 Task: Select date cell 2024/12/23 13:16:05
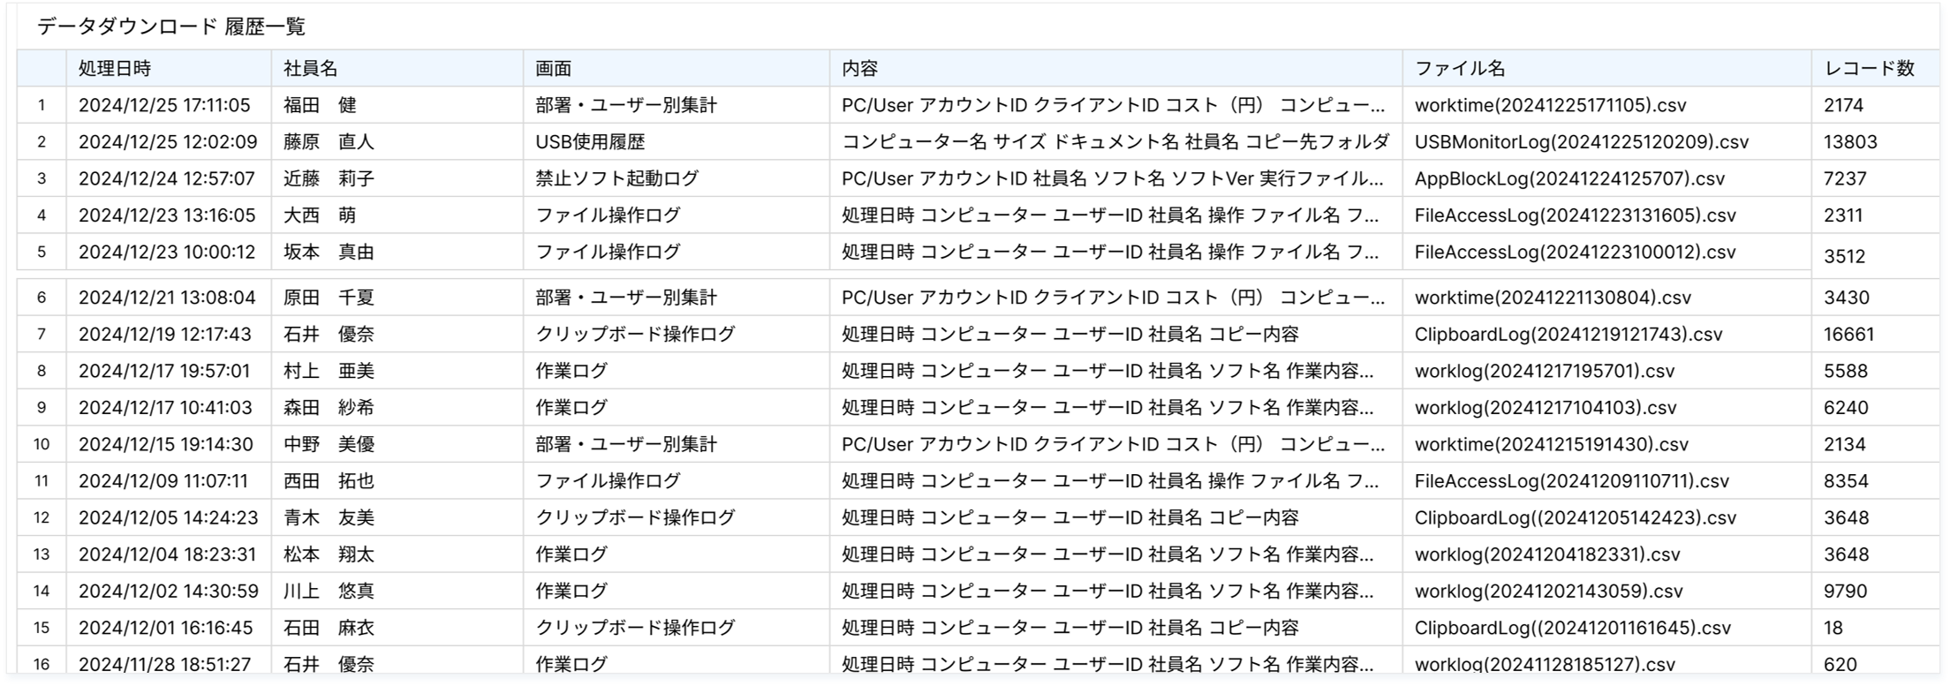click(x=167, y=215)
